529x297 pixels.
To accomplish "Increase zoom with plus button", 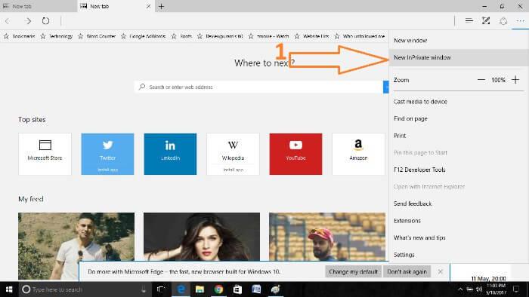I will click(x=515, y=80).
